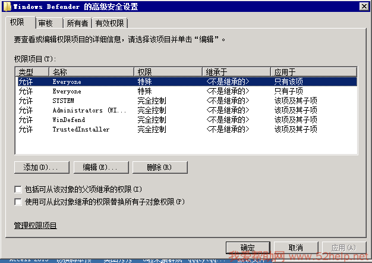Viewport: 372px width, 263px height.
Task: Click the dialog's title bar icon
Action: (6, 5)
